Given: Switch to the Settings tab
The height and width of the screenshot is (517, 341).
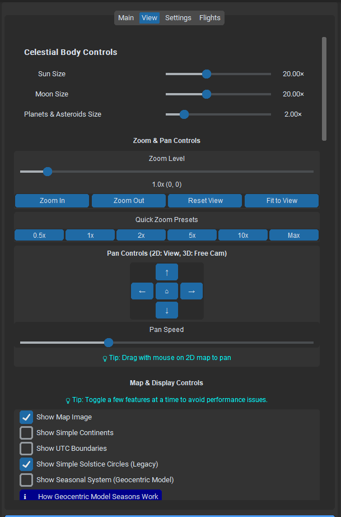Looking at the screenshot, I should tap(178, 17).
